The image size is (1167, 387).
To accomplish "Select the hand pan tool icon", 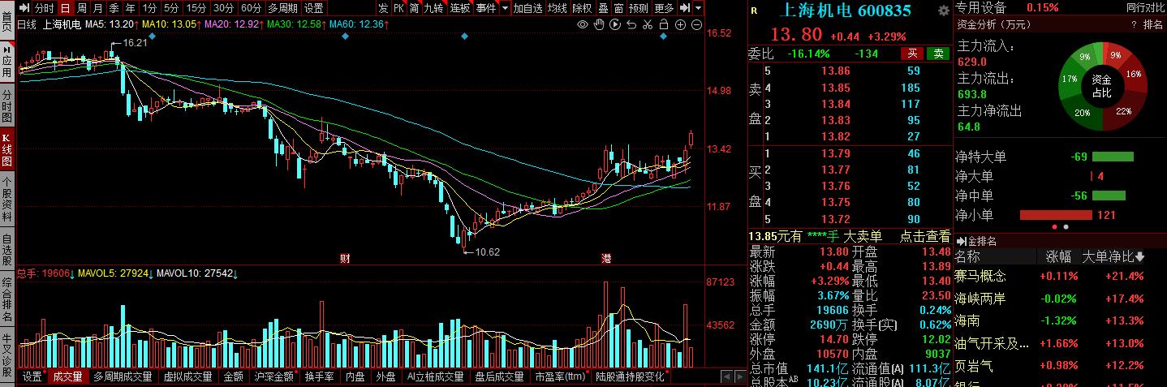I will click(599, 24).
